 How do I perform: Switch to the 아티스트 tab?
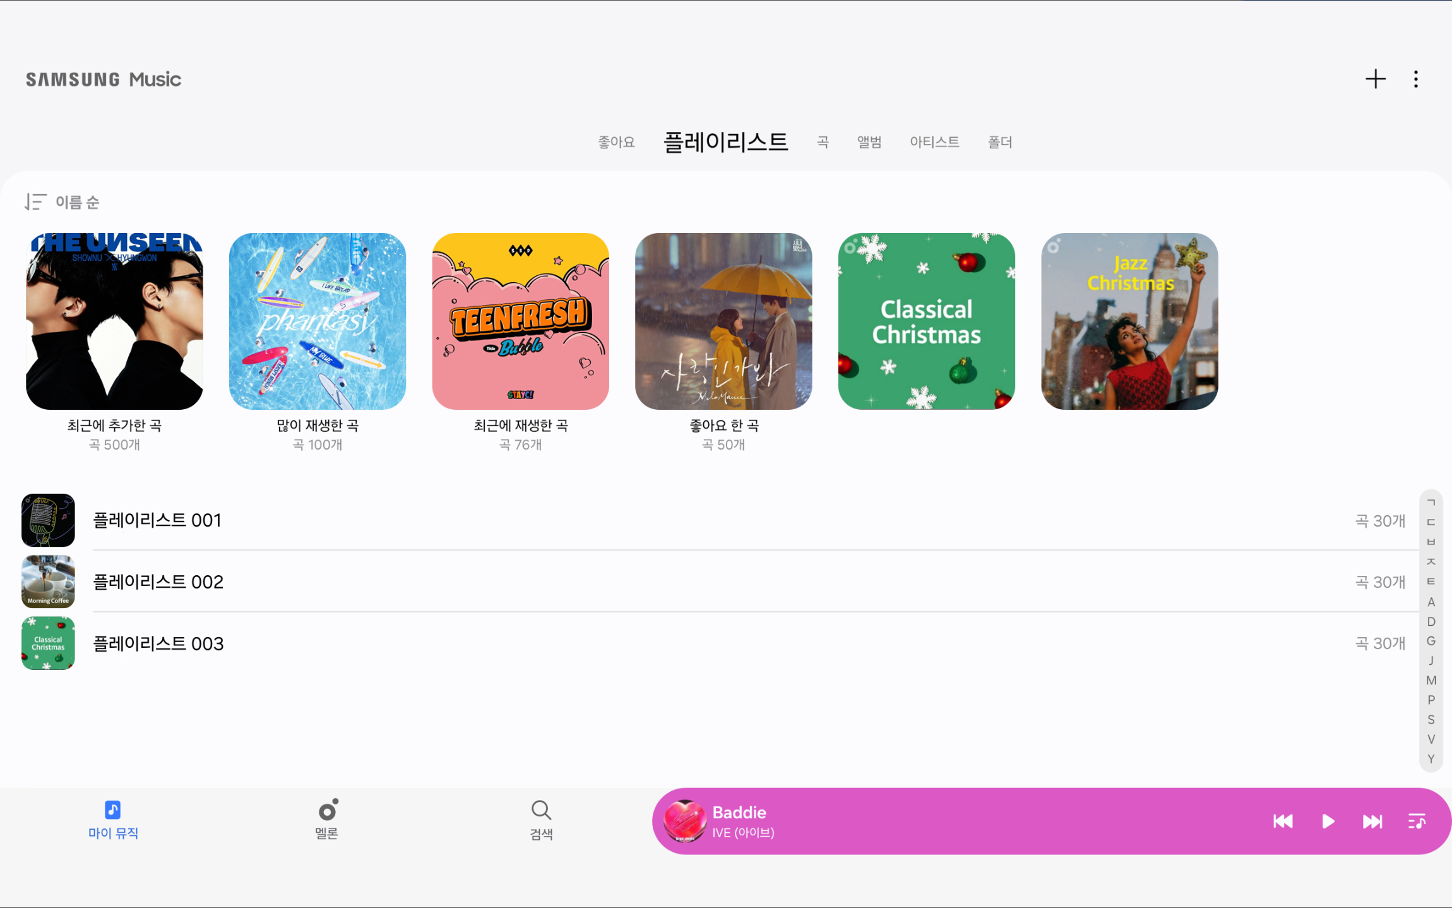point(934,141)
